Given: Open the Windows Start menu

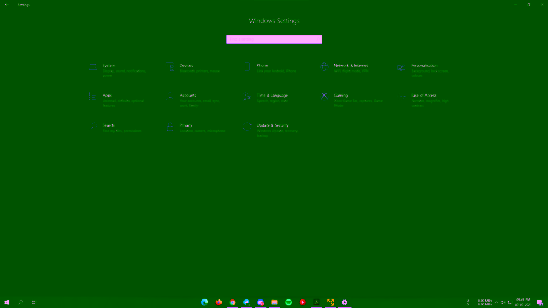Looking at the screenshot, I should tap(6, 302).
